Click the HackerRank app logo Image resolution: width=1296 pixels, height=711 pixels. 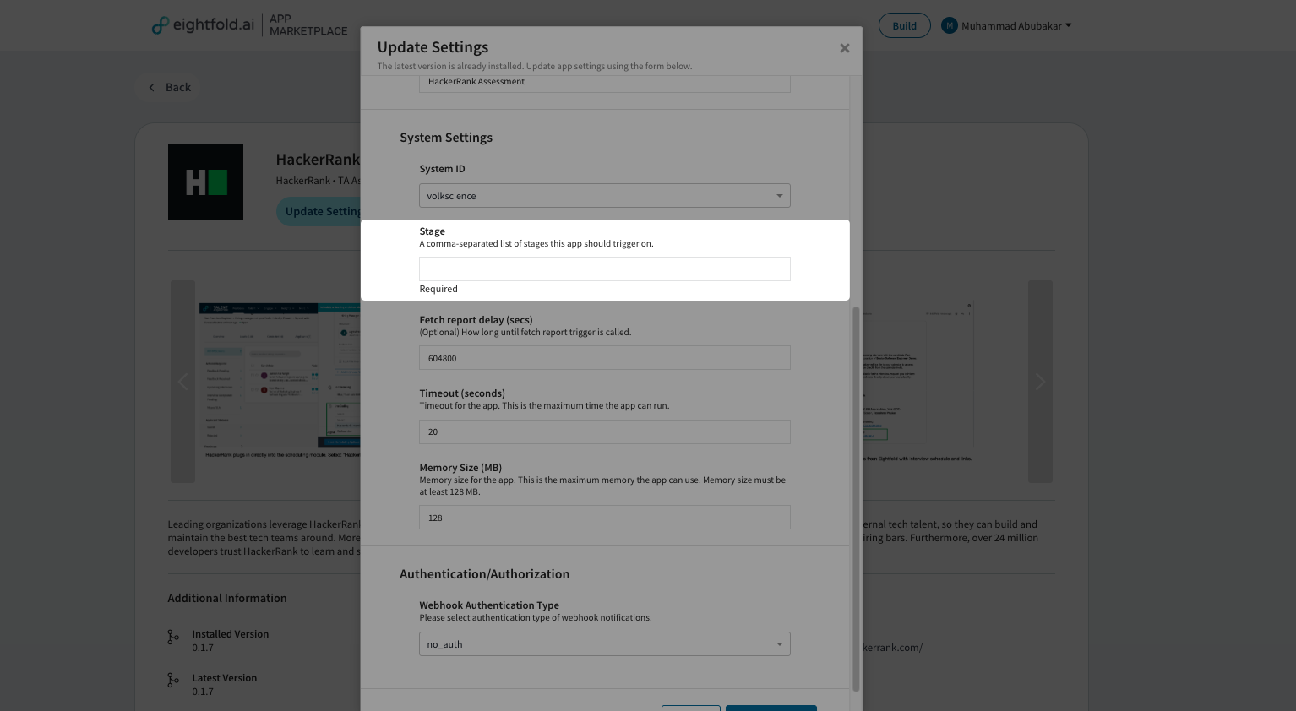205,182
